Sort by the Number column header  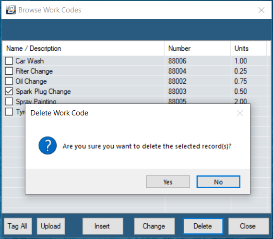pyautogui.click(x=198, y=48)
